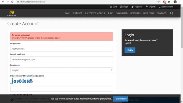The height and width of the screenshot is (103, 183).
Task: Open the DOWNLOAD menu item
Action: 122,13
